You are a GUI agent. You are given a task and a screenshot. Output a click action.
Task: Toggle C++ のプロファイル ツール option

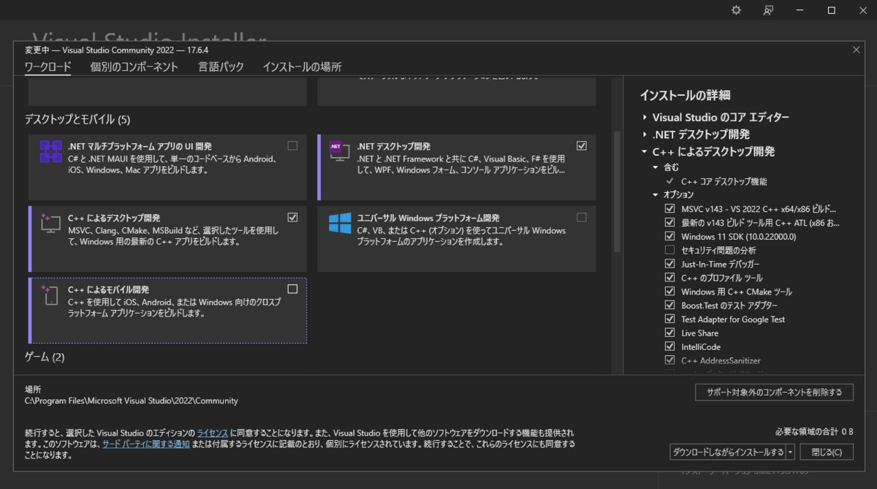[669, 278]
